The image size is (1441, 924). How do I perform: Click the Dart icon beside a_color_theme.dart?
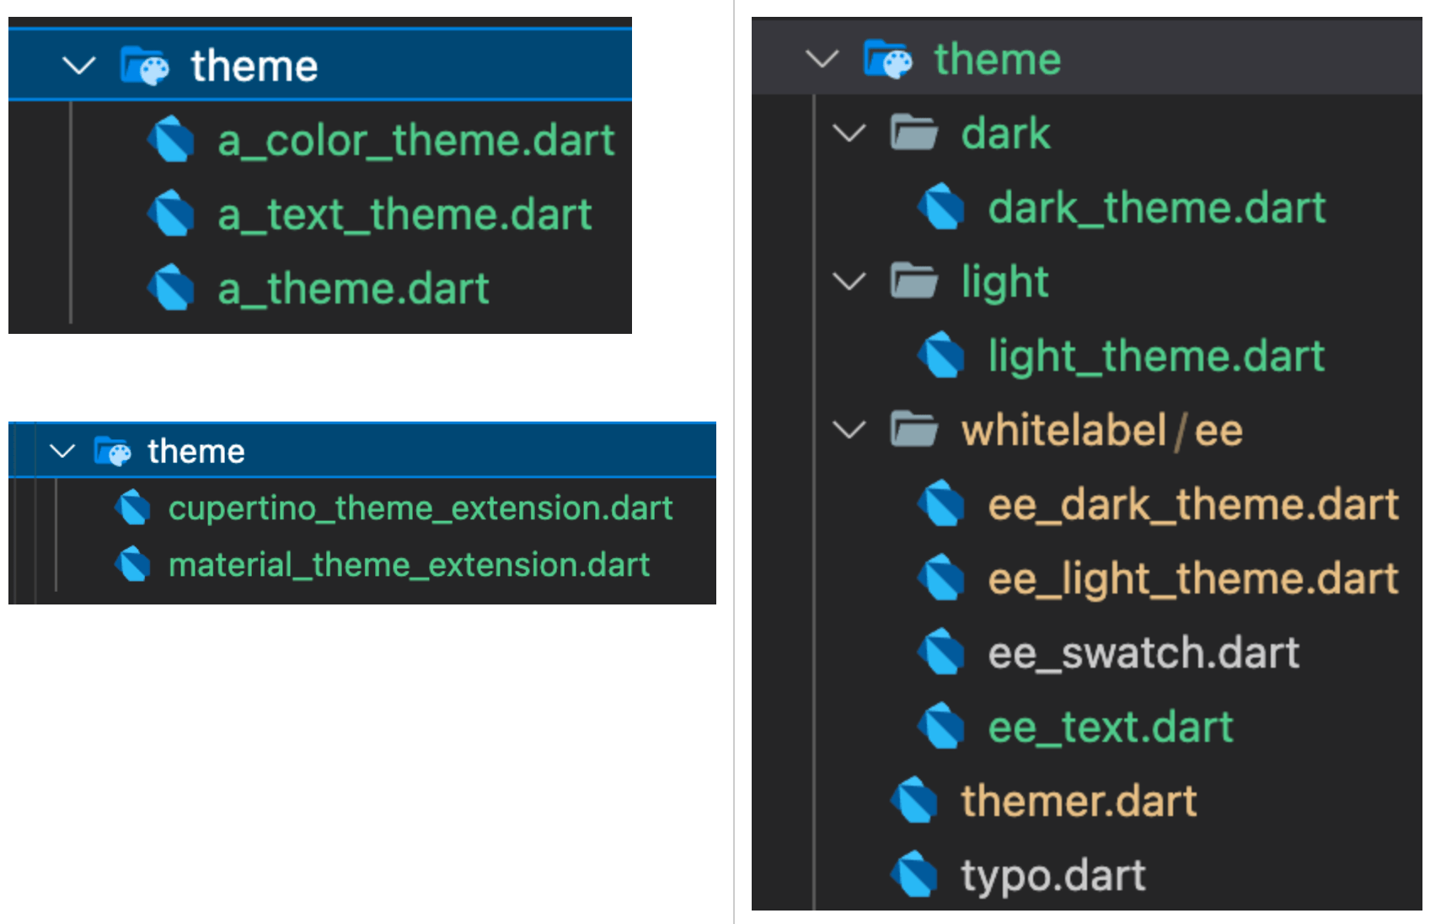(x=171, y=139)
